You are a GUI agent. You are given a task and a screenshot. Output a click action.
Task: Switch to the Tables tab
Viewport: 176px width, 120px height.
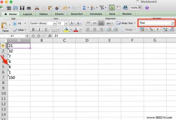click(x=43, y=14)
